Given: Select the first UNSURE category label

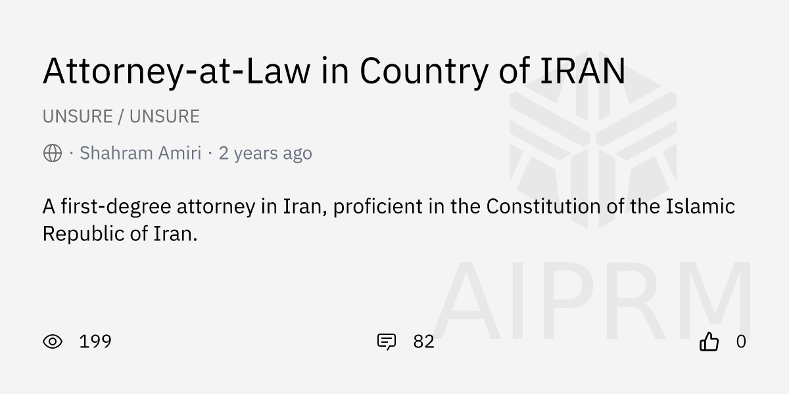Looking at the screenshot, I should (77, 116).
